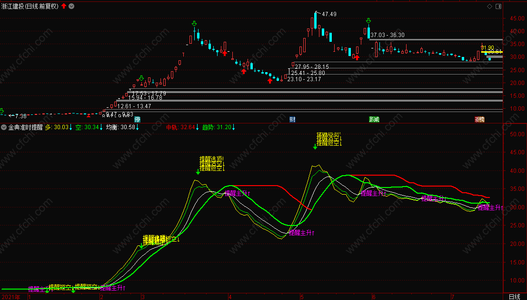Click the 2021年 label on the time axis
Viewport: 527px width, 300px height.
(11, 297)
